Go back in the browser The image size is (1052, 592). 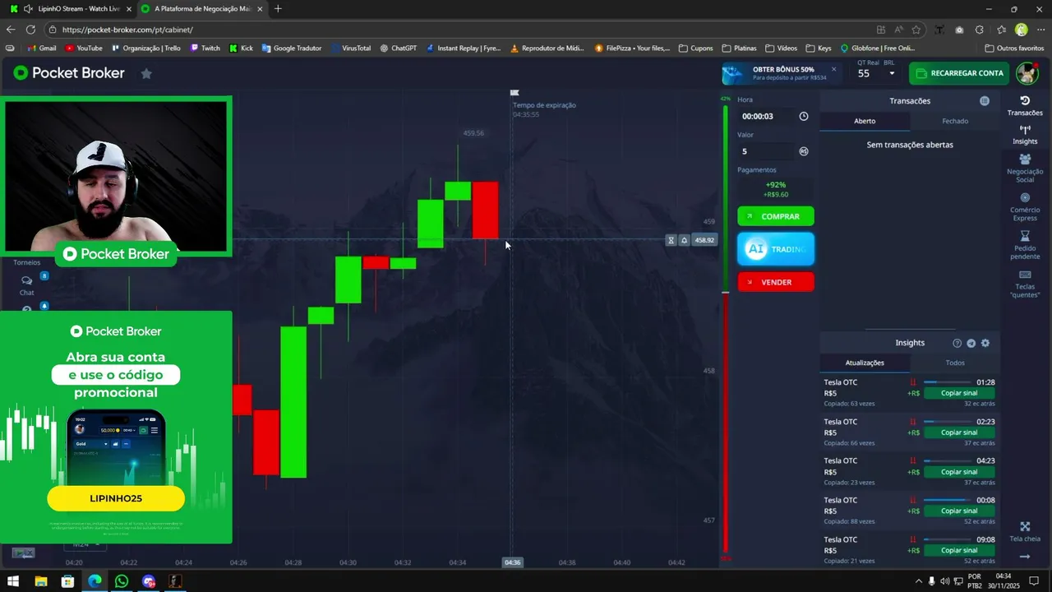pos(11,30)
